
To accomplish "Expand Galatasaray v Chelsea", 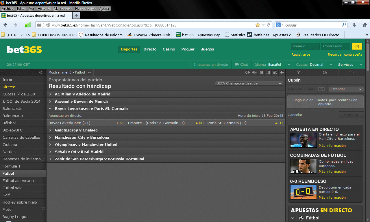I will 166,130.
